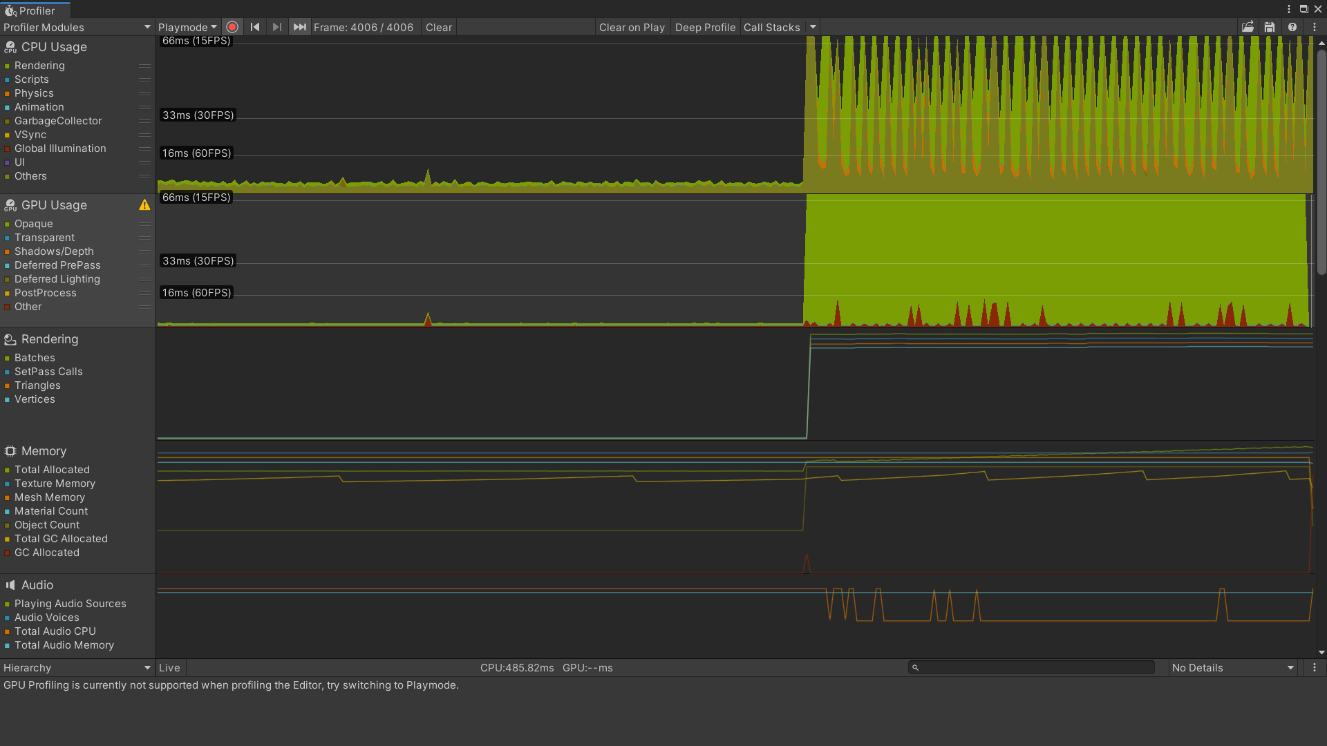This screenshot has height=746, width=1327.
Task: Jump to current last frame button
Action: click(x=299, y=27)
